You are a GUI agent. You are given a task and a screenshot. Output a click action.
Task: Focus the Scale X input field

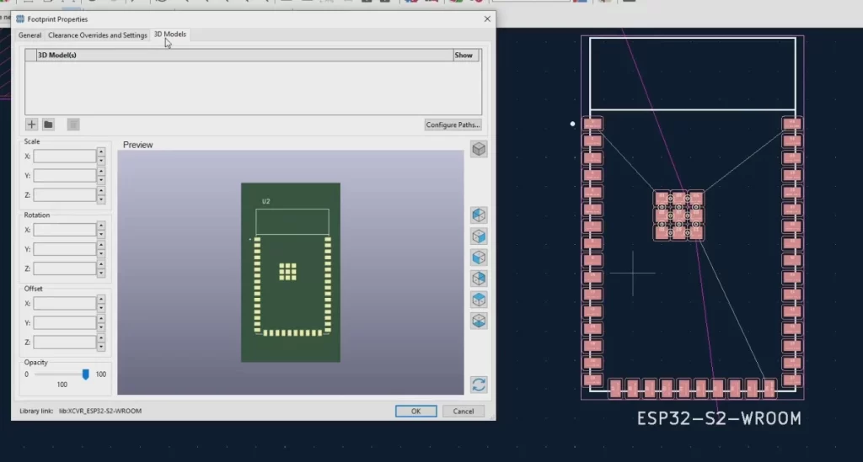click(x=64, y=156)
